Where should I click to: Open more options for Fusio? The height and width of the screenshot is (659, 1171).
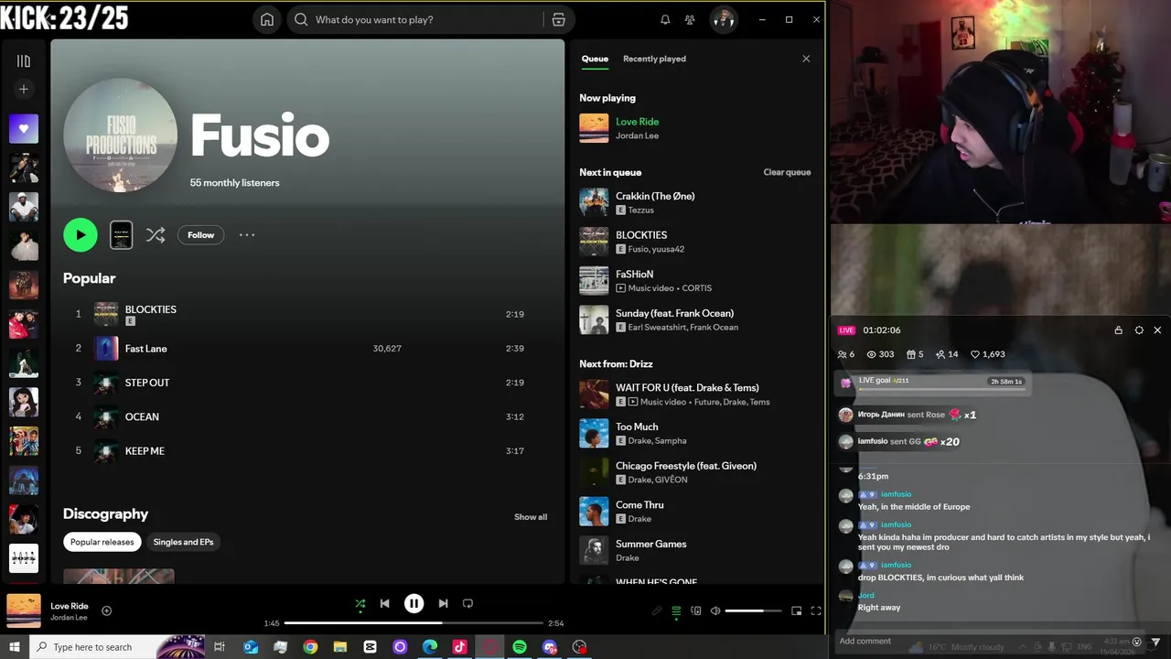(x=247, y=235)
